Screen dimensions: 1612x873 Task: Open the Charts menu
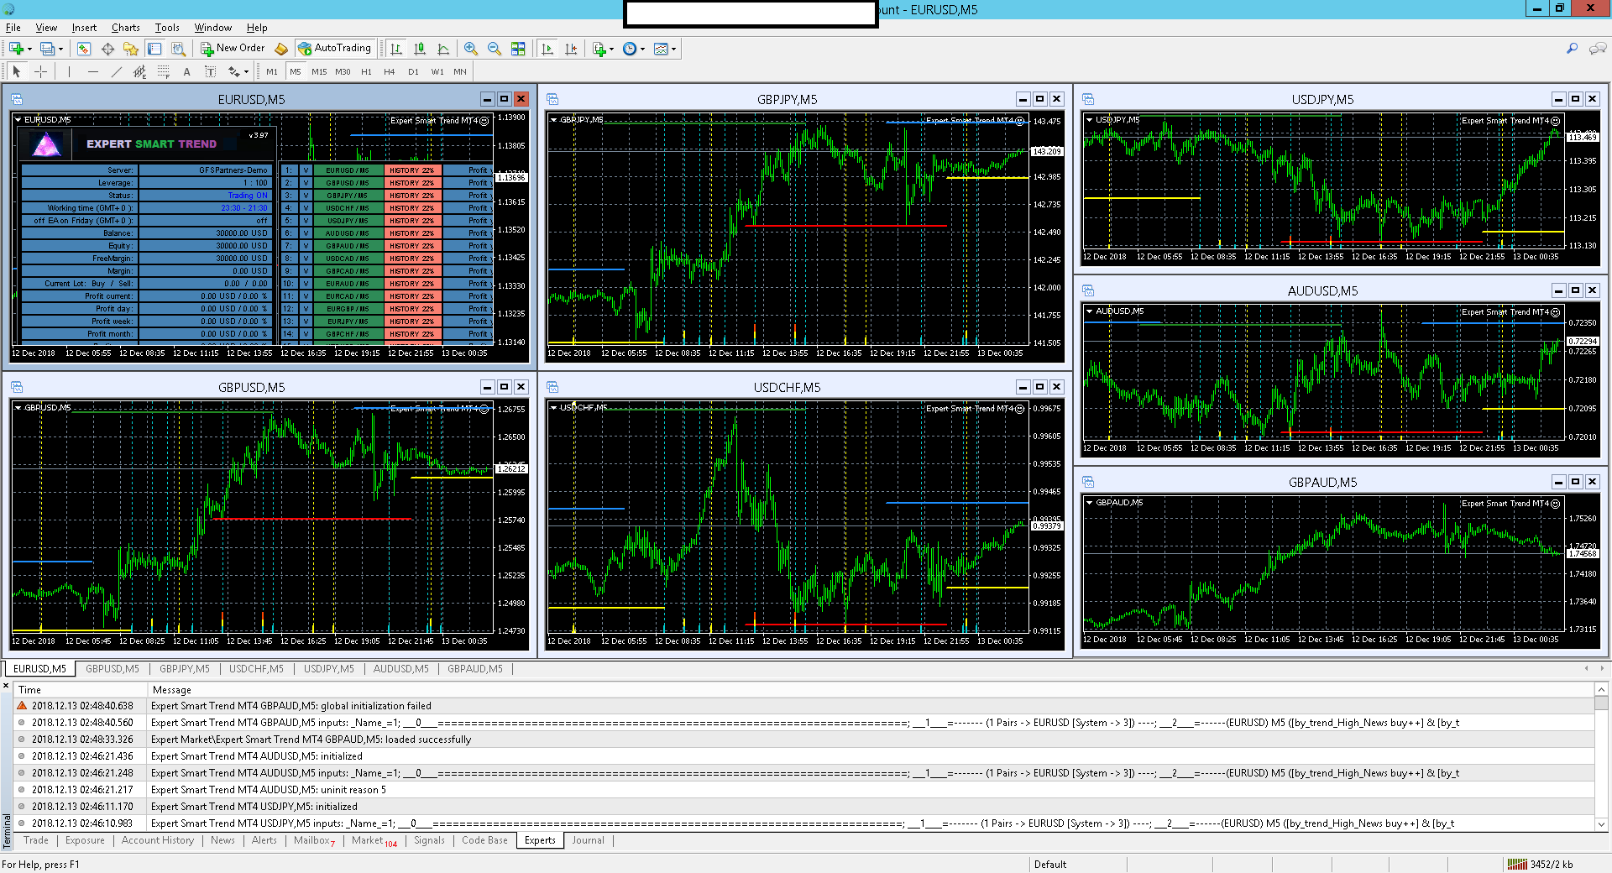[x=126, y=28]
